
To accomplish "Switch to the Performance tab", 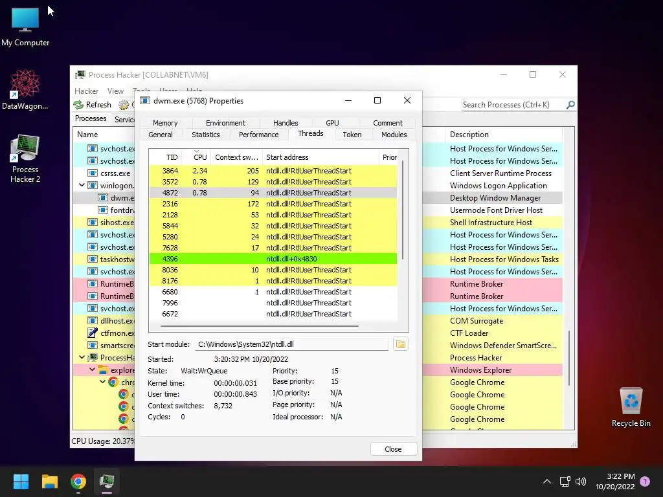I will 258,135.
